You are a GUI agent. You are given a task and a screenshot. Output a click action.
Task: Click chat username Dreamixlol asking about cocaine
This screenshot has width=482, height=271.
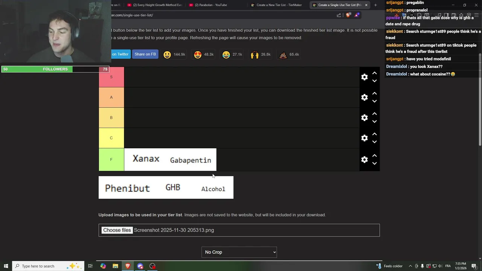point(397,74)
